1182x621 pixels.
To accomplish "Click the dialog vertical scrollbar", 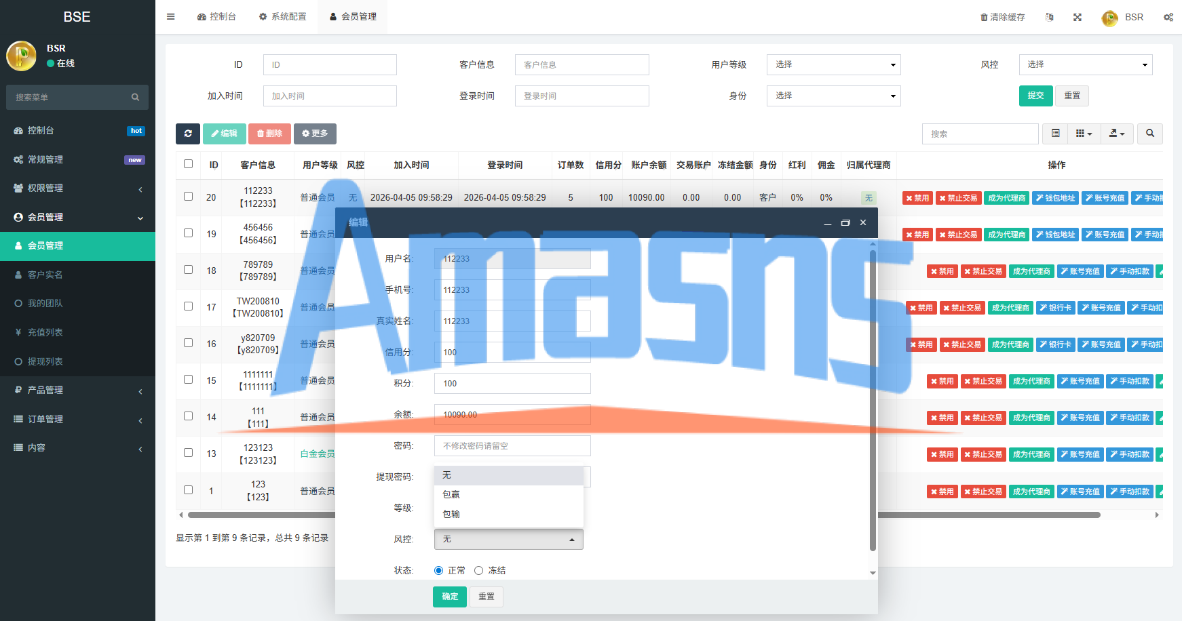I will click(x=873, y=400).
